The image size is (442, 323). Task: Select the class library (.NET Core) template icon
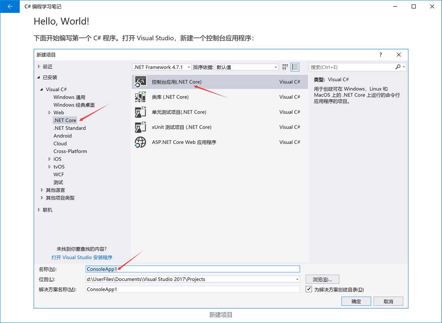click(x=141, y=97)
